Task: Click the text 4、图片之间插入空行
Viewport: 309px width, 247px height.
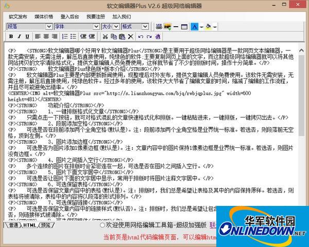Action: pos(73,160)
